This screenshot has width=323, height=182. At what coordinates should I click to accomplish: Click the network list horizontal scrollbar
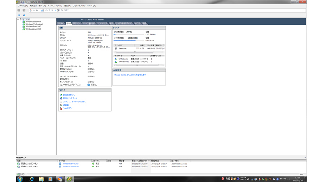pos(139,65)
